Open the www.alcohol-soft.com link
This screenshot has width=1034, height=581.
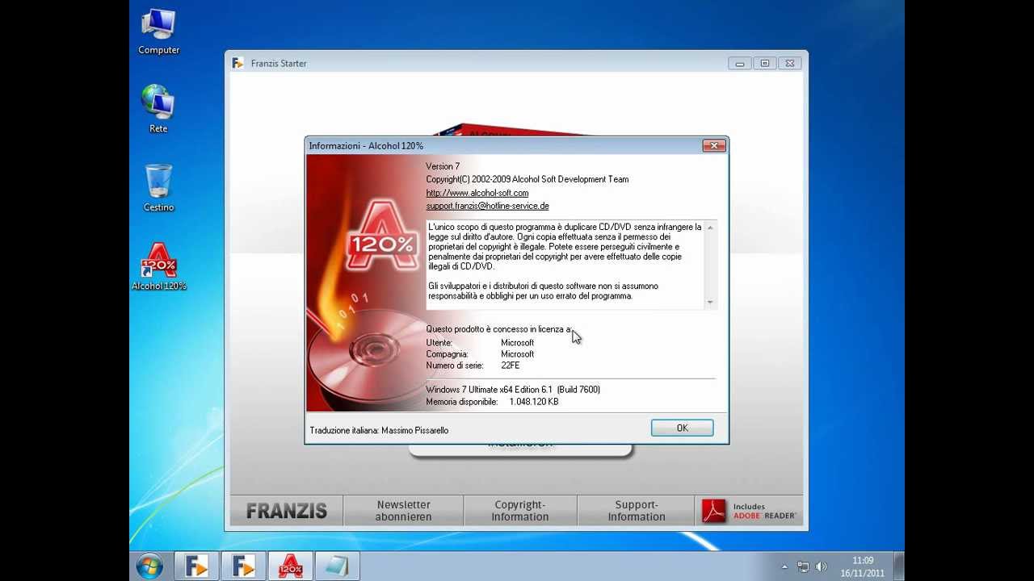coord(477,193)
